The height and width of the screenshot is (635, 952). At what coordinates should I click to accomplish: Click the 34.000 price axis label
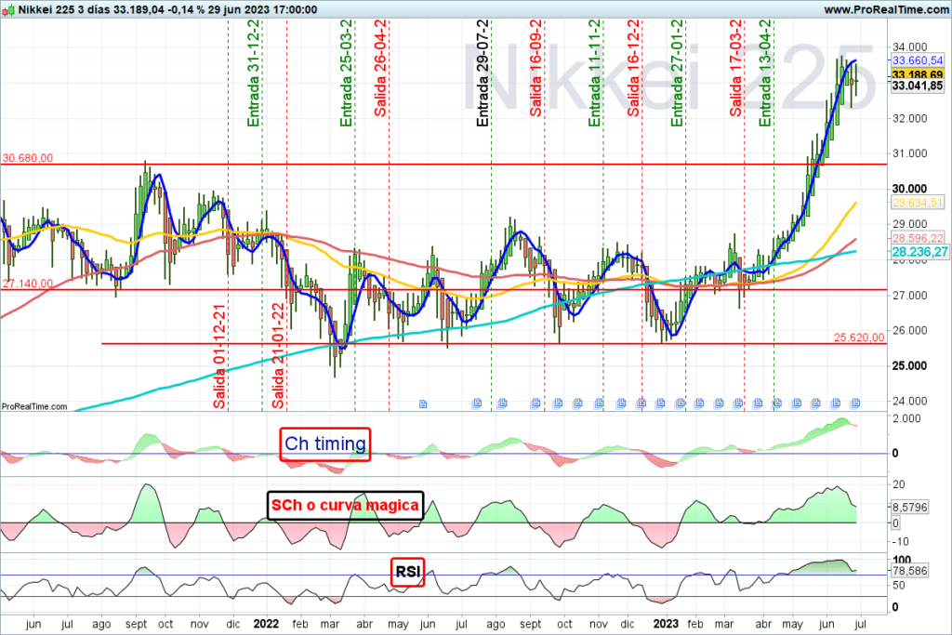coord(909,46)
